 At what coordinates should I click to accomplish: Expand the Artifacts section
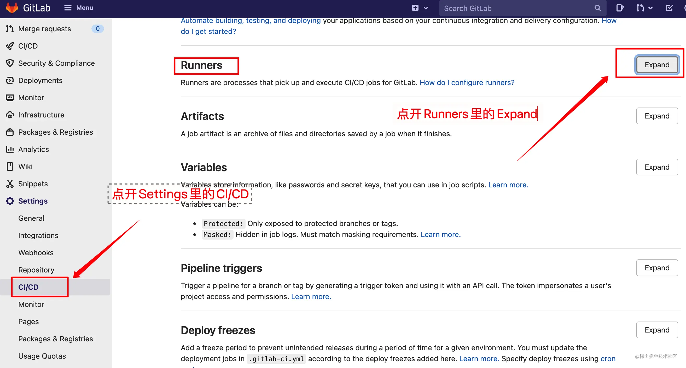point(657,116)
